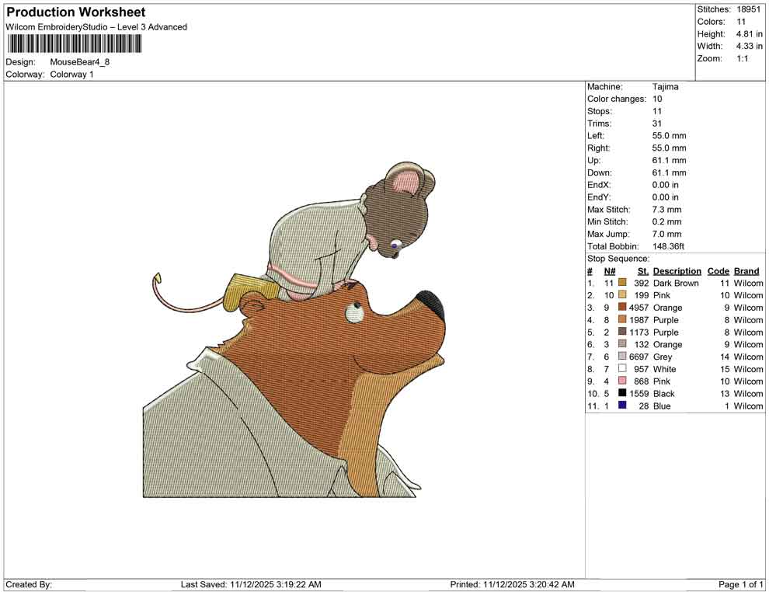Select the Colorway 1 label

71,75
